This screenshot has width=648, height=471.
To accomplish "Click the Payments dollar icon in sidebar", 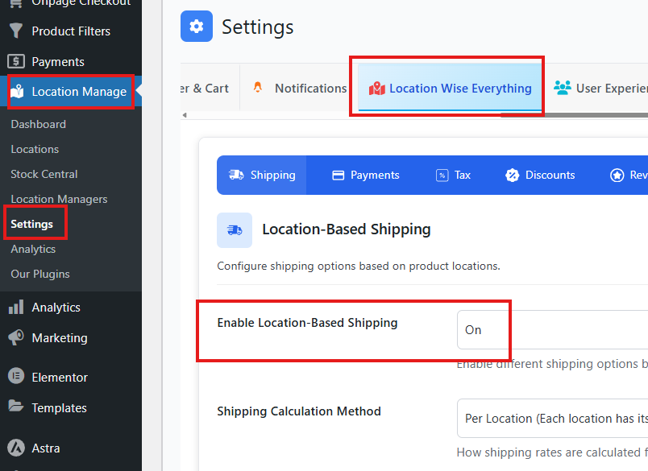I will [15, 62].
